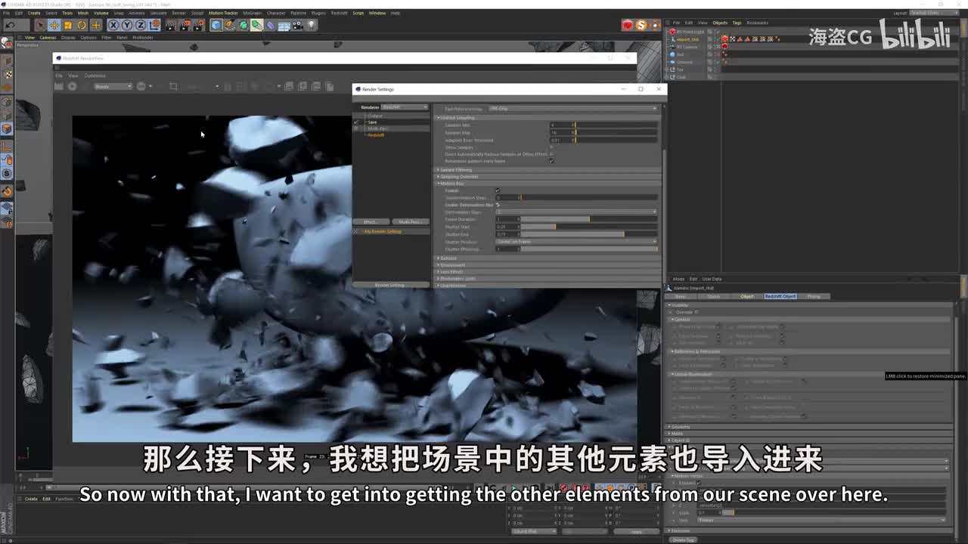This screenshot has width=968, height=544.
Task: Select the Rotate tool
Action: (x=82, y=25)
